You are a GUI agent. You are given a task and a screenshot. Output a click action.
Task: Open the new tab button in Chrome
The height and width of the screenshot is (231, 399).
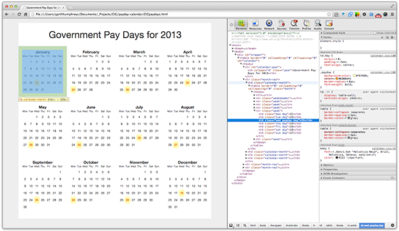(70, 8)
